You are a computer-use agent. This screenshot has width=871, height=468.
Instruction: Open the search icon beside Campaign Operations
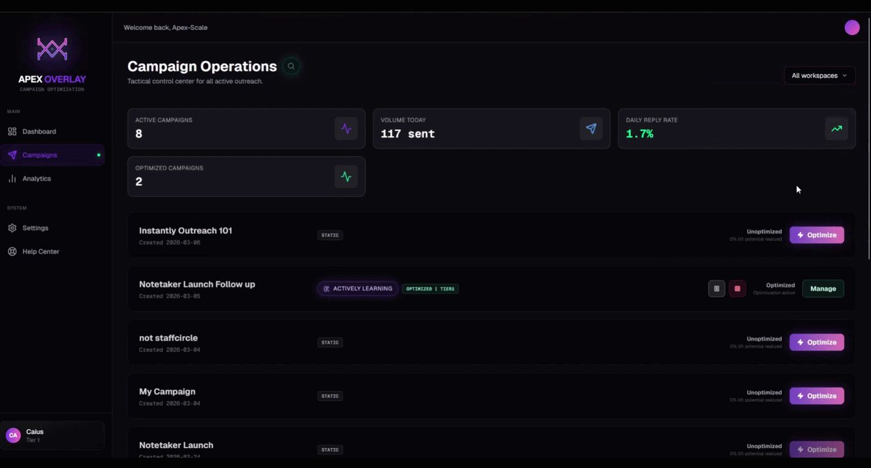click(x=291, y=66)
